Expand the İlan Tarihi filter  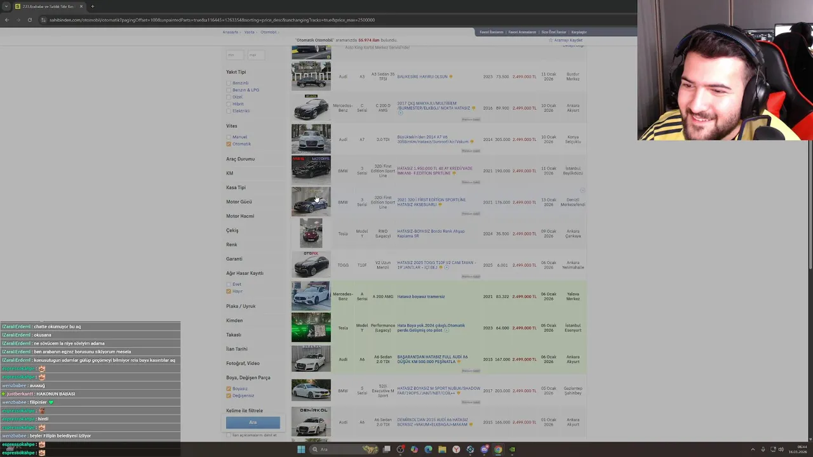pos(237,349)
